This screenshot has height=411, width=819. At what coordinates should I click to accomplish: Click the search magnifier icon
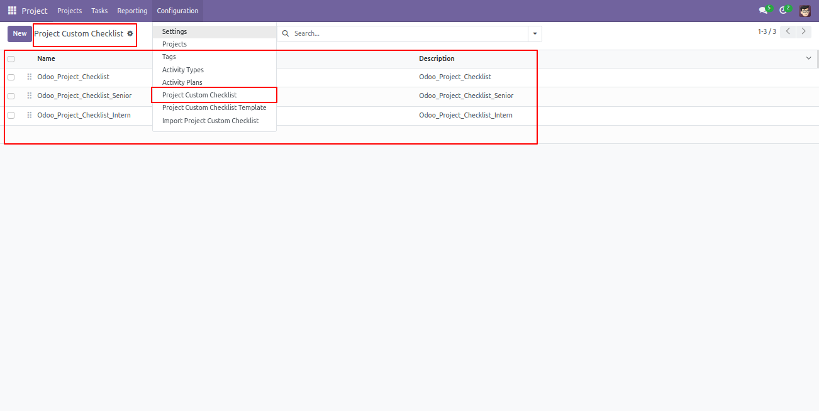coord(286,33)
